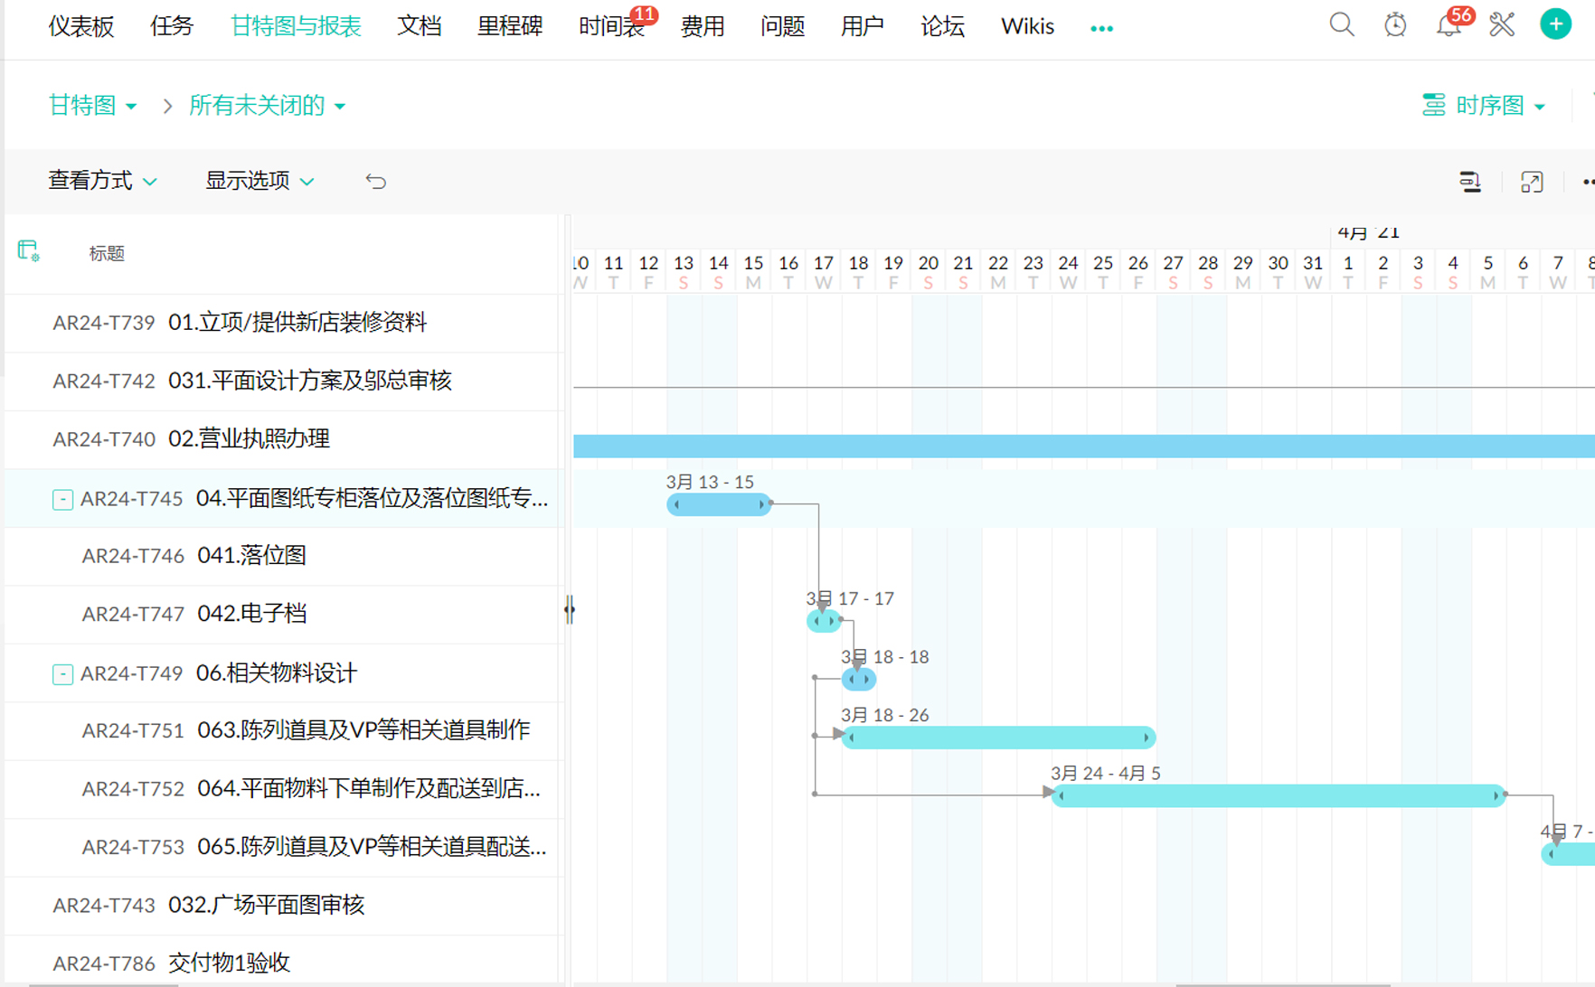
Task: Open task 032.广场平面图审核
Action: [x=266, y=905]
